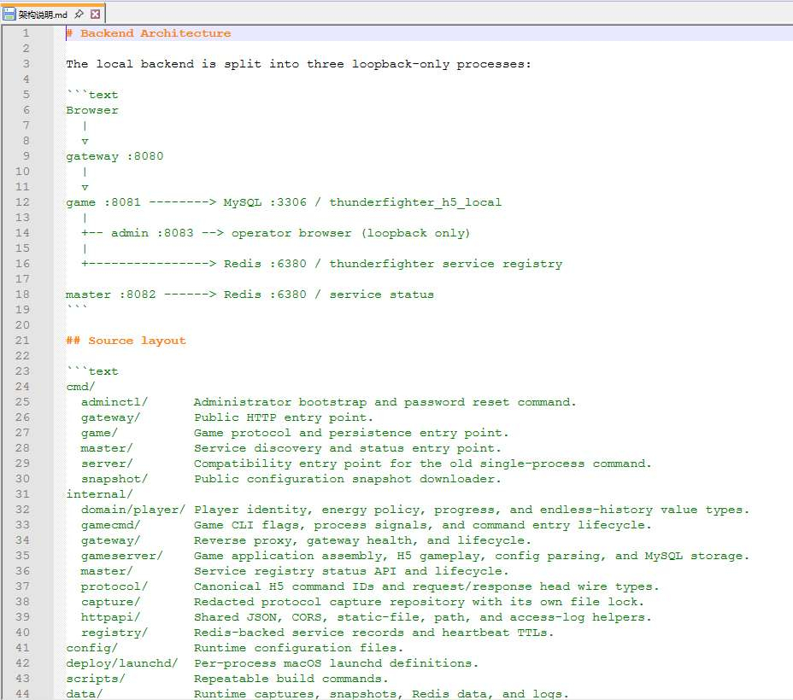
Task: Click the 'server/' entry
Action: pyautogui.click(x=107, y=464)
